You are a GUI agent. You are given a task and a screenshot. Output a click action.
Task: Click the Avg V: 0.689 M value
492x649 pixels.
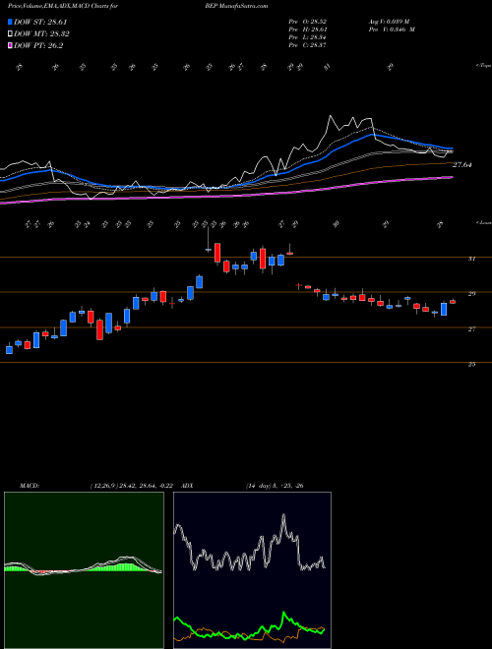pos(391,22)
